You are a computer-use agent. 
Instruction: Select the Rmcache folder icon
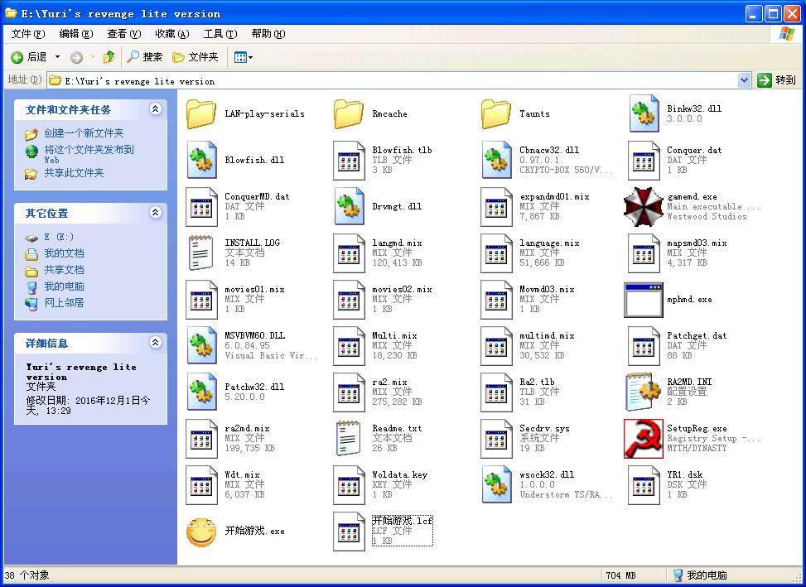(x=349, y=114)
